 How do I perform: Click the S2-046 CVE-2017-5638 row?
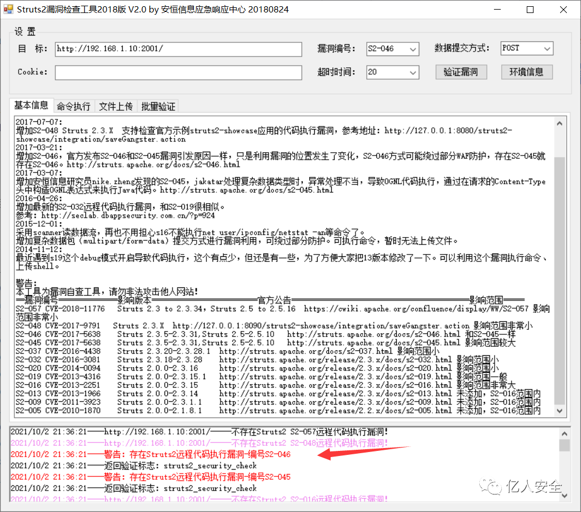pos(266,334)
